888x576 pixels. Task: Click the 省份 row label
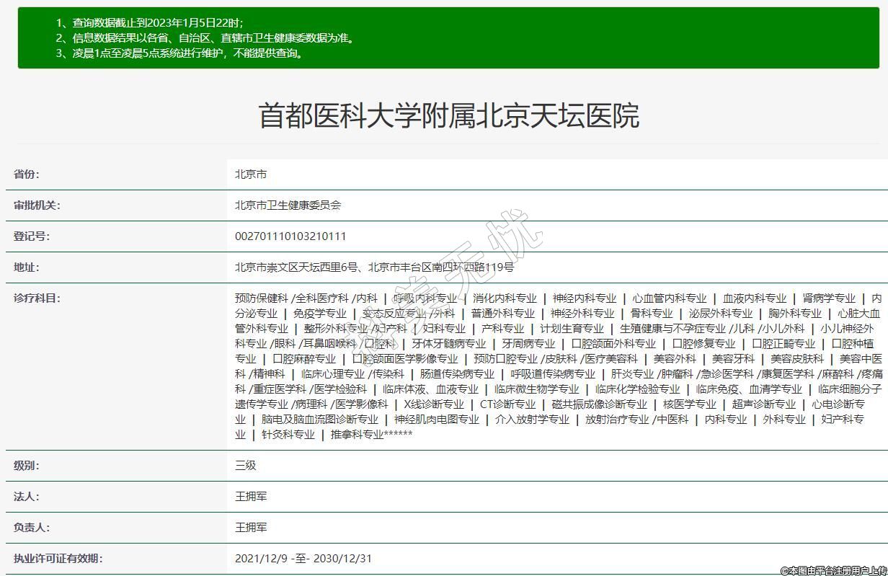click(x=27, y=174)
